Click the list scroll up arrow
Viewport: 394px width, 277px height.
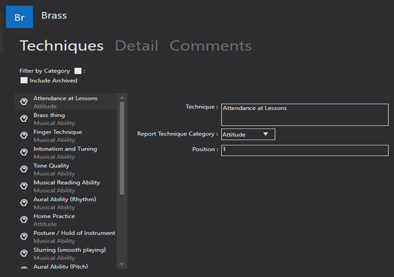pyautogui.click(x=122, y=98)
